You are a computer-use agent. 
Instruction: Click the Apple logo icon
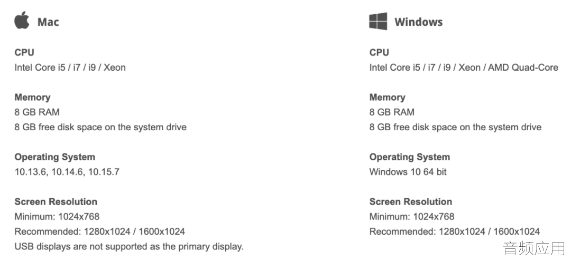22,20
